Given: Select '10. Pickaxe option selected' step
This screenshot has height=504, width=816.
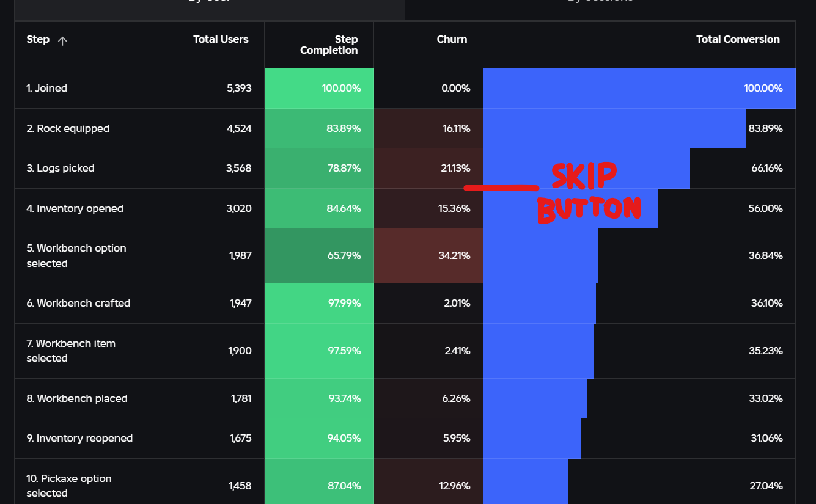Looking at the screenshot, I should 69,486.
